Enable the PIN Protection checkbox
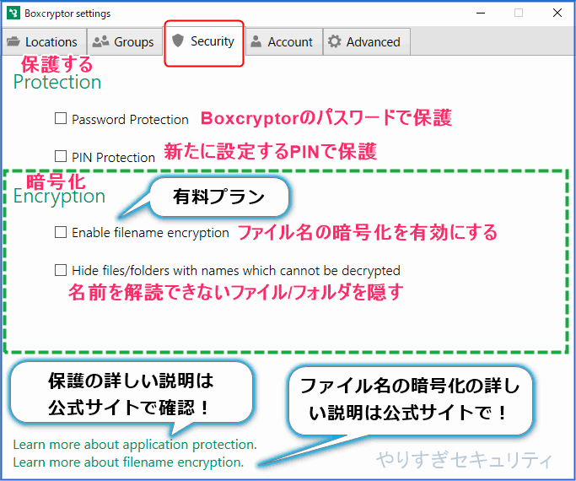Screen dimensions: 576x481 [x=61, y=156]
